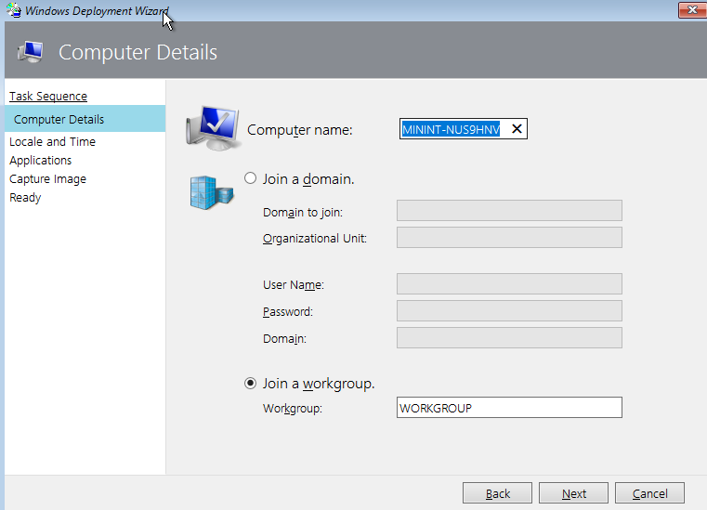707x510 pixels.
Task: Click the Organizational Unit field
Action: point(509,238)
